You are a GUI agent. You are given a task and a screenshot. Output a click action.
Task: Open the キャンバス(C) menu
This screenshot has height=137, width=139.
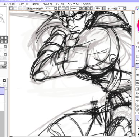coord(9,4)
